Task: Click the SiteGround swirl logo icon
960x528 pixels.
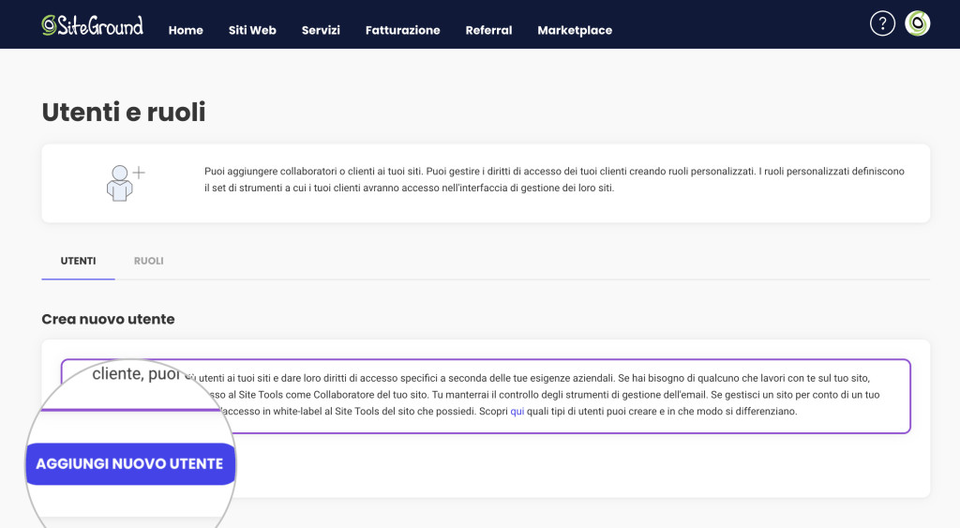Action: click(49, 25)
